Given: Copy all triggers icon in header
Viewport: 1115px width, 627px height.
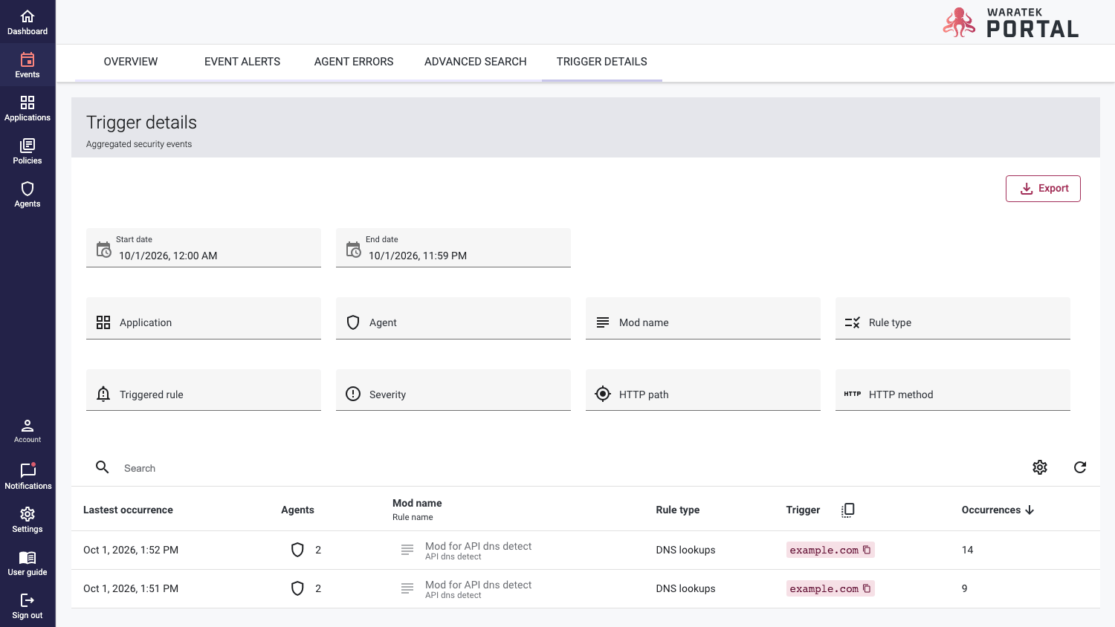Looking at the screenshot, I should (848, 510).
